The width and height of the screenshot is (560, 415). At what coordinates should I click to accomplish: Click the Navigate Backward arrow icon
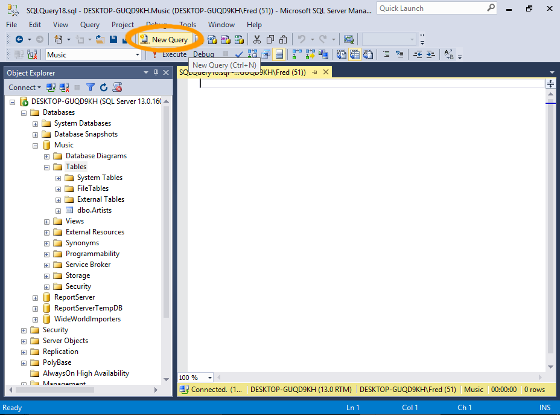pos(19,39)
